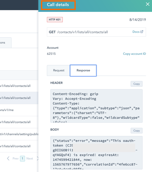The height and width of the screenshot is (172, 152).
Task: Go to previous page chevron arrow
Action: coord(8,159)
